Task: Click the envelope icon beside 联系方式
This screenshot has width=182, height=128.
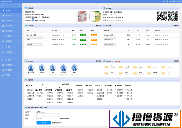Action: pos(3,31)
